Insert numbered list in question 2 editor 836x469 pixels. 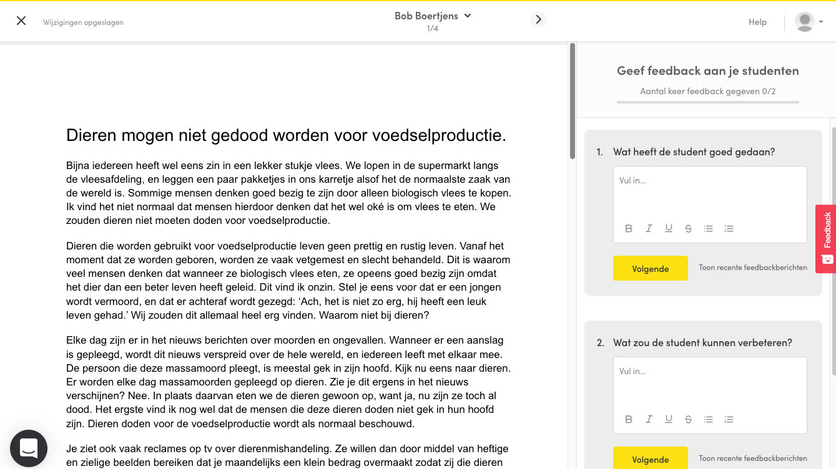click(729, 420)
